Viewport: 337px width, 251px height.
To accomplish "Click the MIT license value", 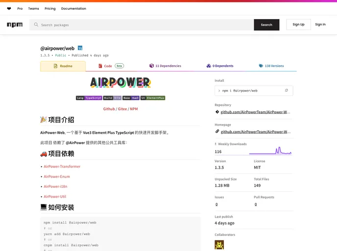I will [x=257, y=168].
